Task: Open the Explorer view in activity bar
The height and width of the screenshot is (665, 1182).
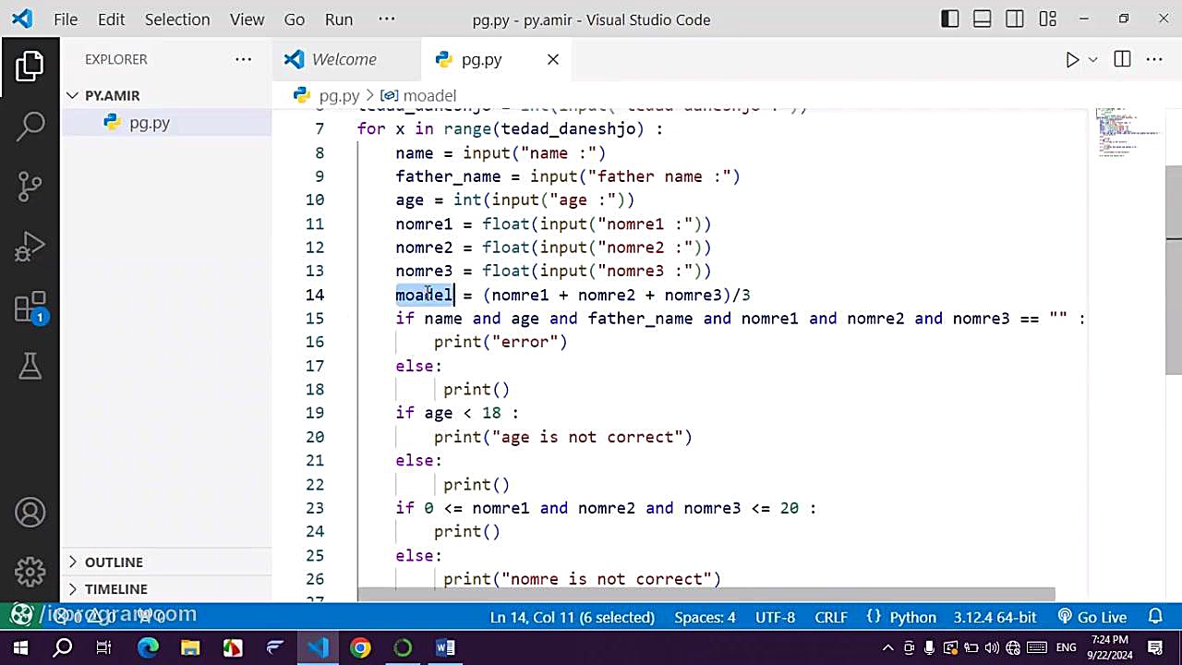Action: [x=30, y=66]
